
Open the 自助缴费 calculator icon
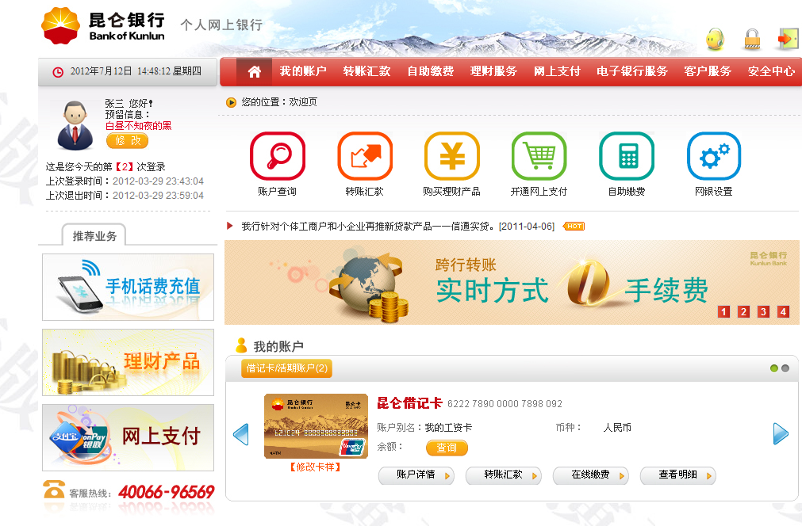click(627, 156)
